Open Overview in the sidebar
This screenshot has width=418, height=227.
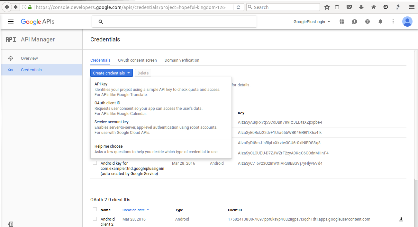(42, 58)
